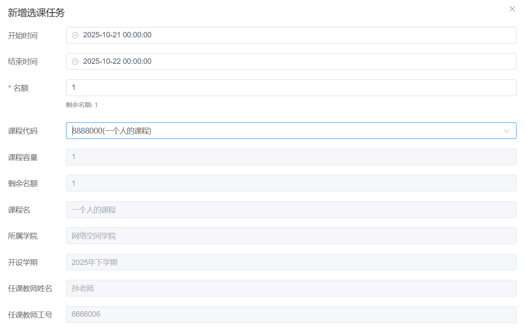
Task: Select the 课程名 field showing 一个人的课程
Action: (291, 210)
